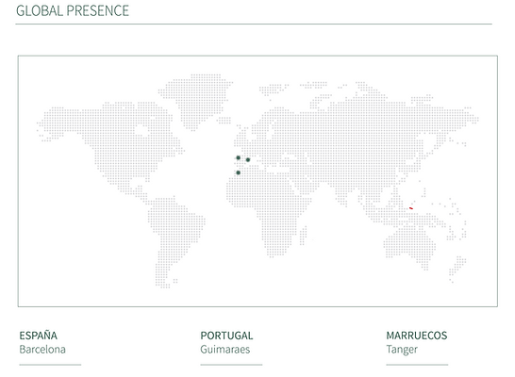Open the ESPAÑA location label
The image size is (515, 377).
point(39,336)
